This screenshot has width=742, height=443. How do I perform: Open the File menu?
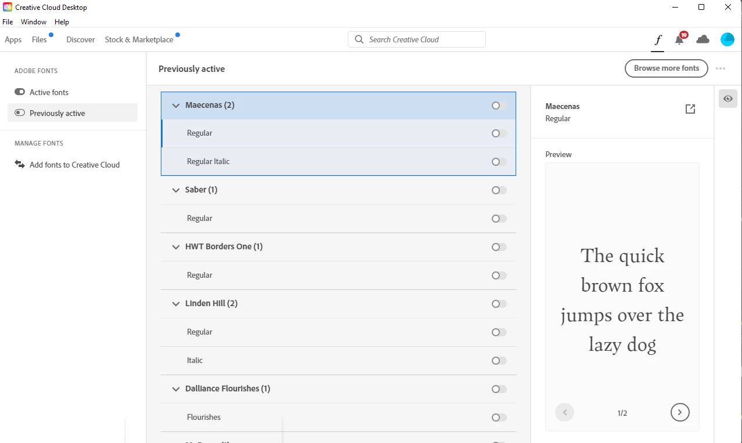coord(8,22)
